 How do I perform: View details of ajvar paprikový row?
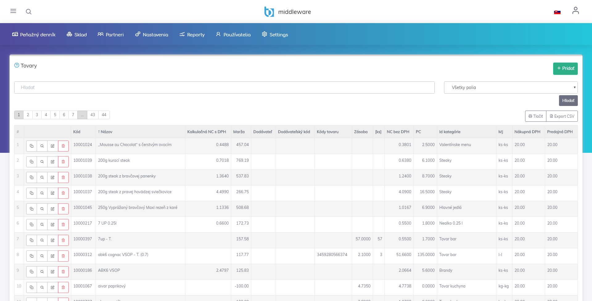(x=42, y=287)
